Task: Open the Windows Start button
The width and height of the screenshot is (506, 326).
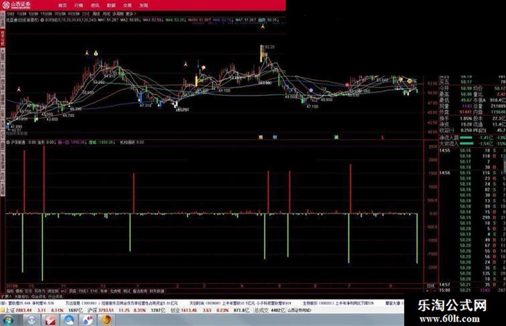Action: point(9,320)
